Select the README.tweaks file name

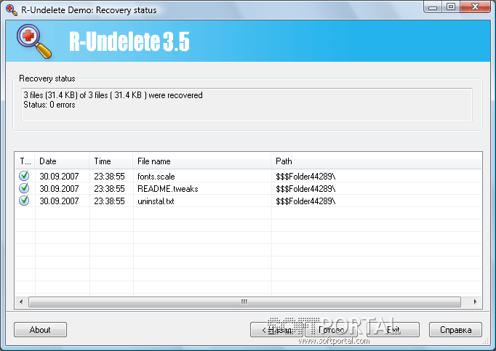click(x=168, y=188)
